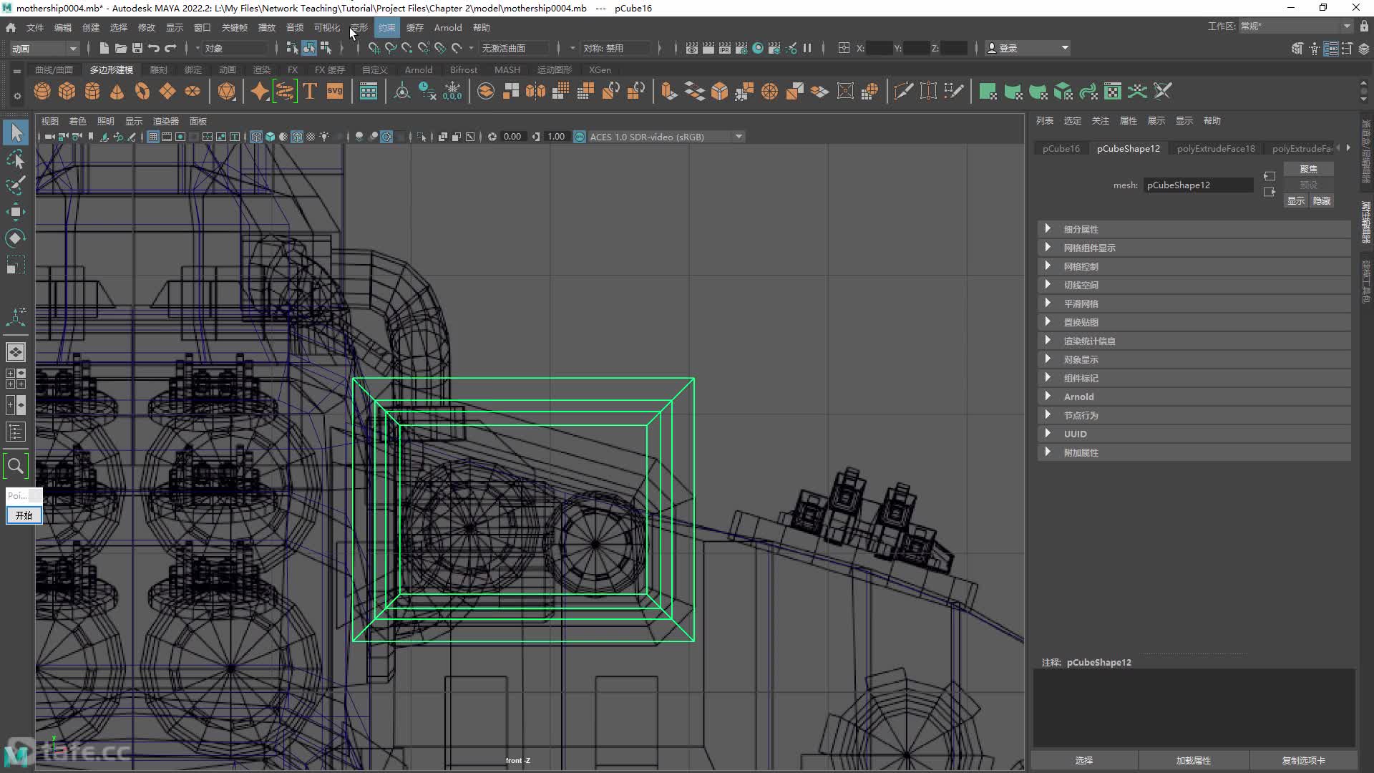The width and height of the screenshot is (1374, 773).
Task: Select the Lasso select tool
Action: click(16, 159)
